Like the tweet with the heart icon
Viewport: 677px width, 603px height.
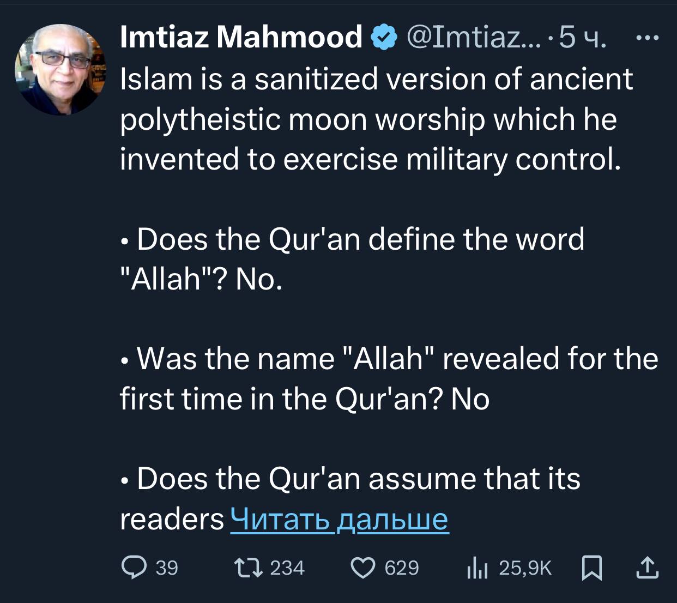(x=363, y=568)
